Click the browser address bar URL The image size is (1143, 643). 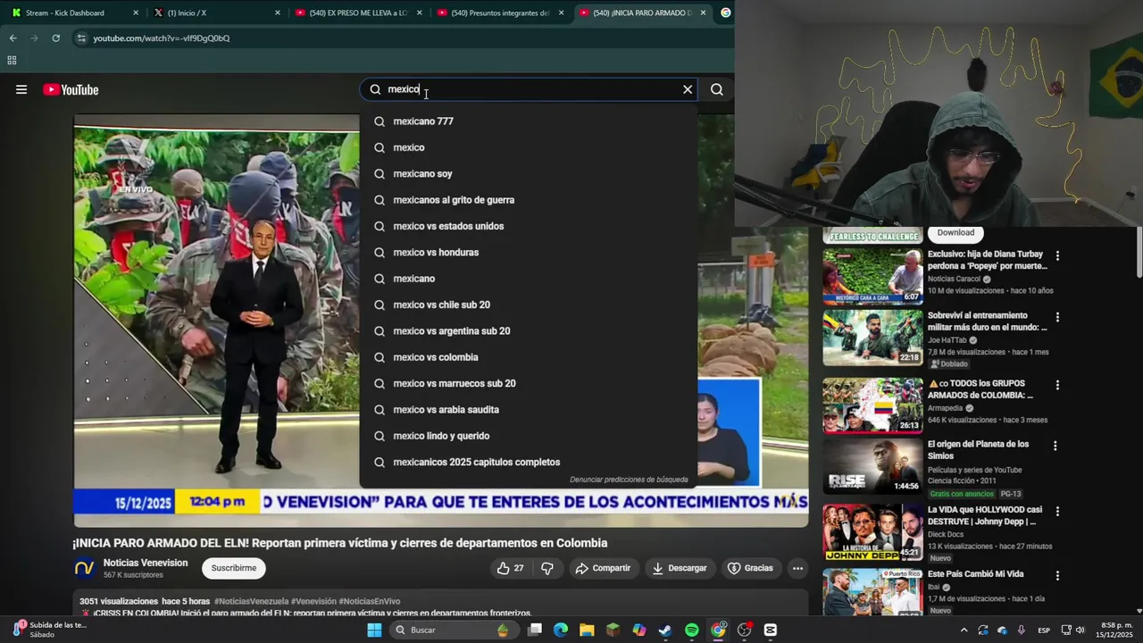(162, 38)
